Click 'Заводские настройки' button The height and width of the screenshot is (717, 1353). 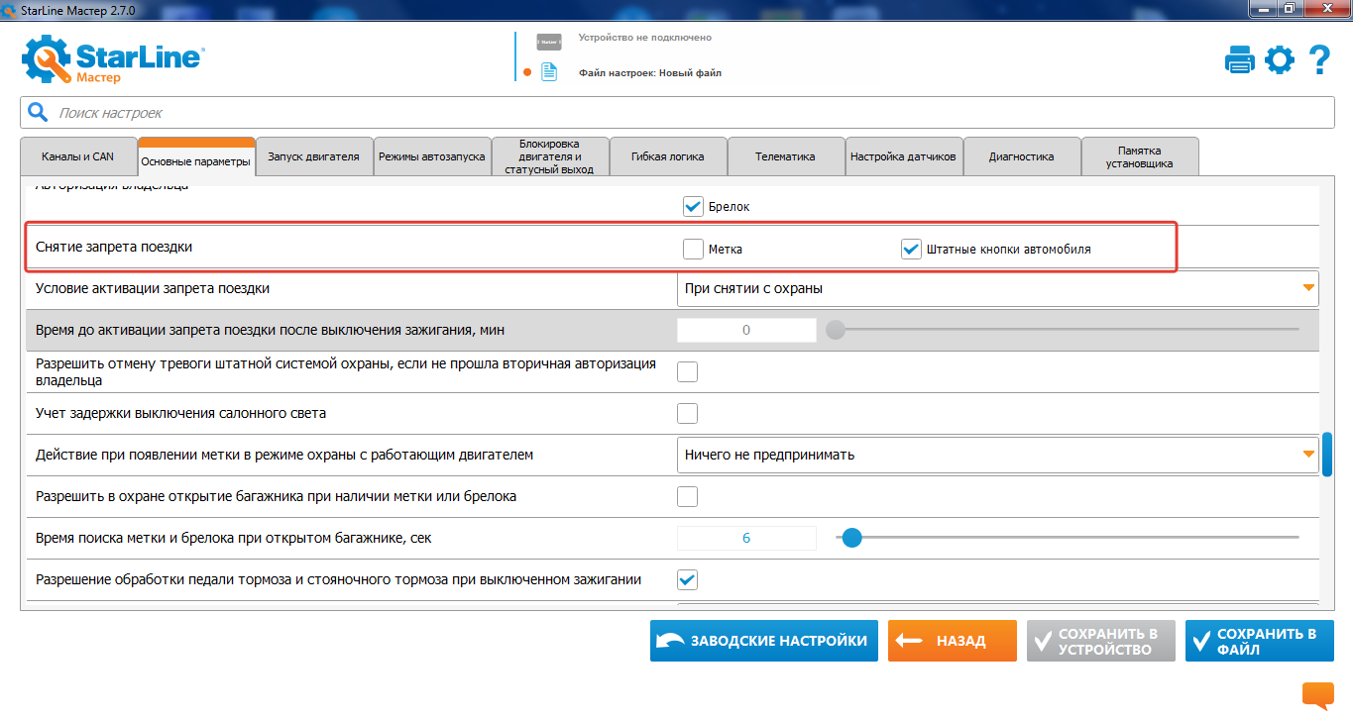pos(764,641)
